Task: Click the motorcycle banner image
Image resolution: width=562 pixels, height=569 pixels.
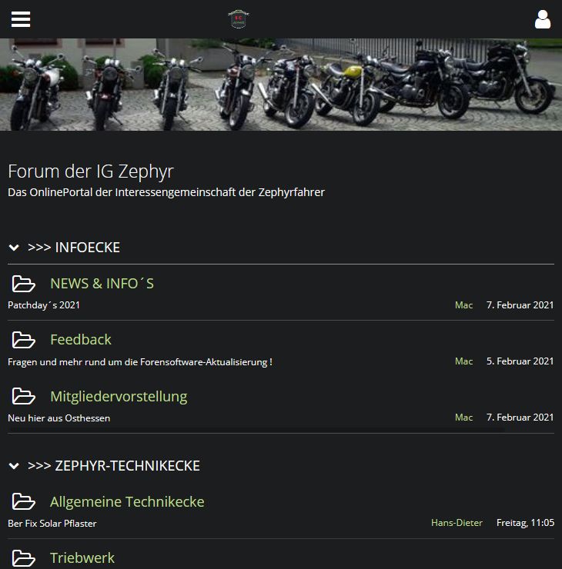Action: pos(281,85)
